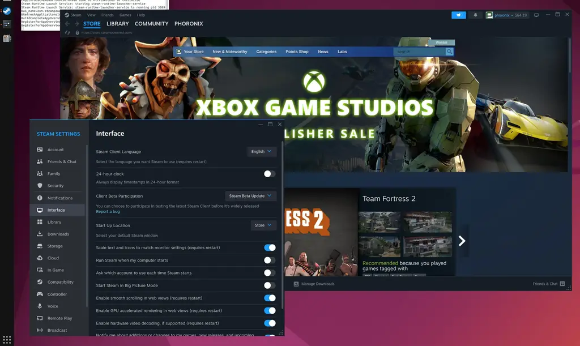
Task: Open Friends & Chat in Steam footer
Action: [x=548, y=284]
